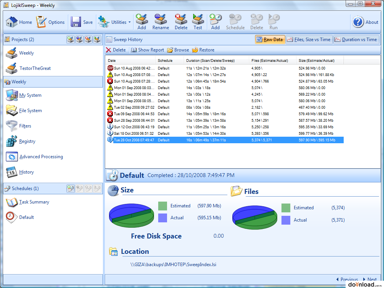Sort history by the Date column header

pos(131,61)
